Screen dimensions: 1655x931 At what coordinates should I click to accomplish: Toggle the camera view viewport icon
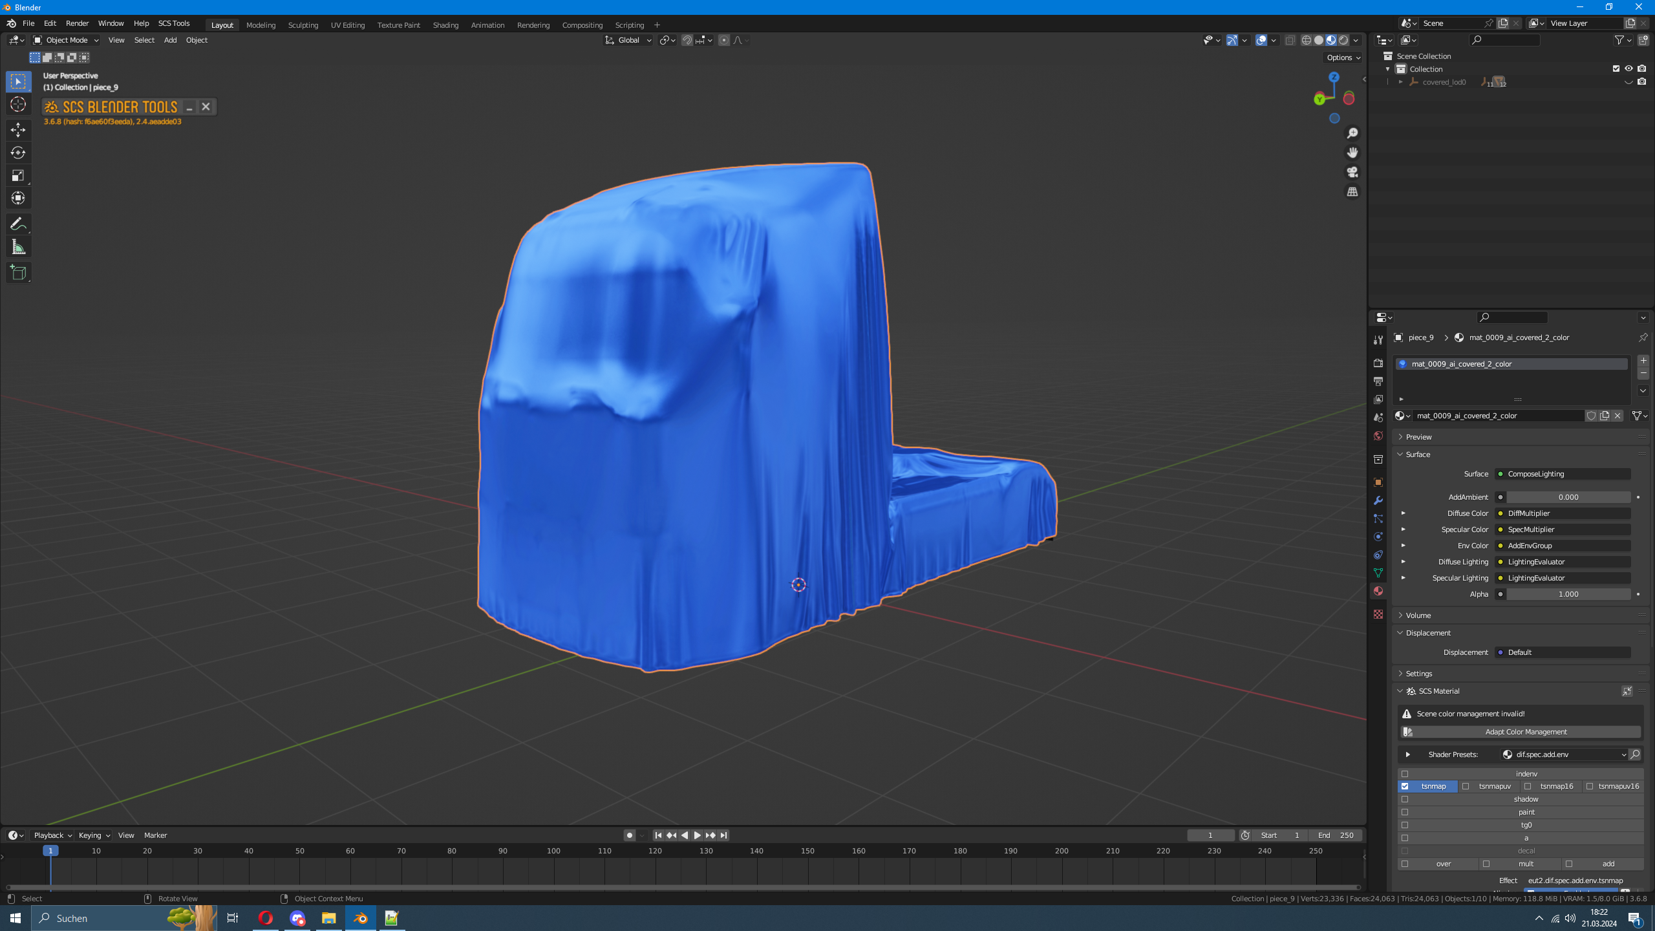click(x=1352, y=172)
